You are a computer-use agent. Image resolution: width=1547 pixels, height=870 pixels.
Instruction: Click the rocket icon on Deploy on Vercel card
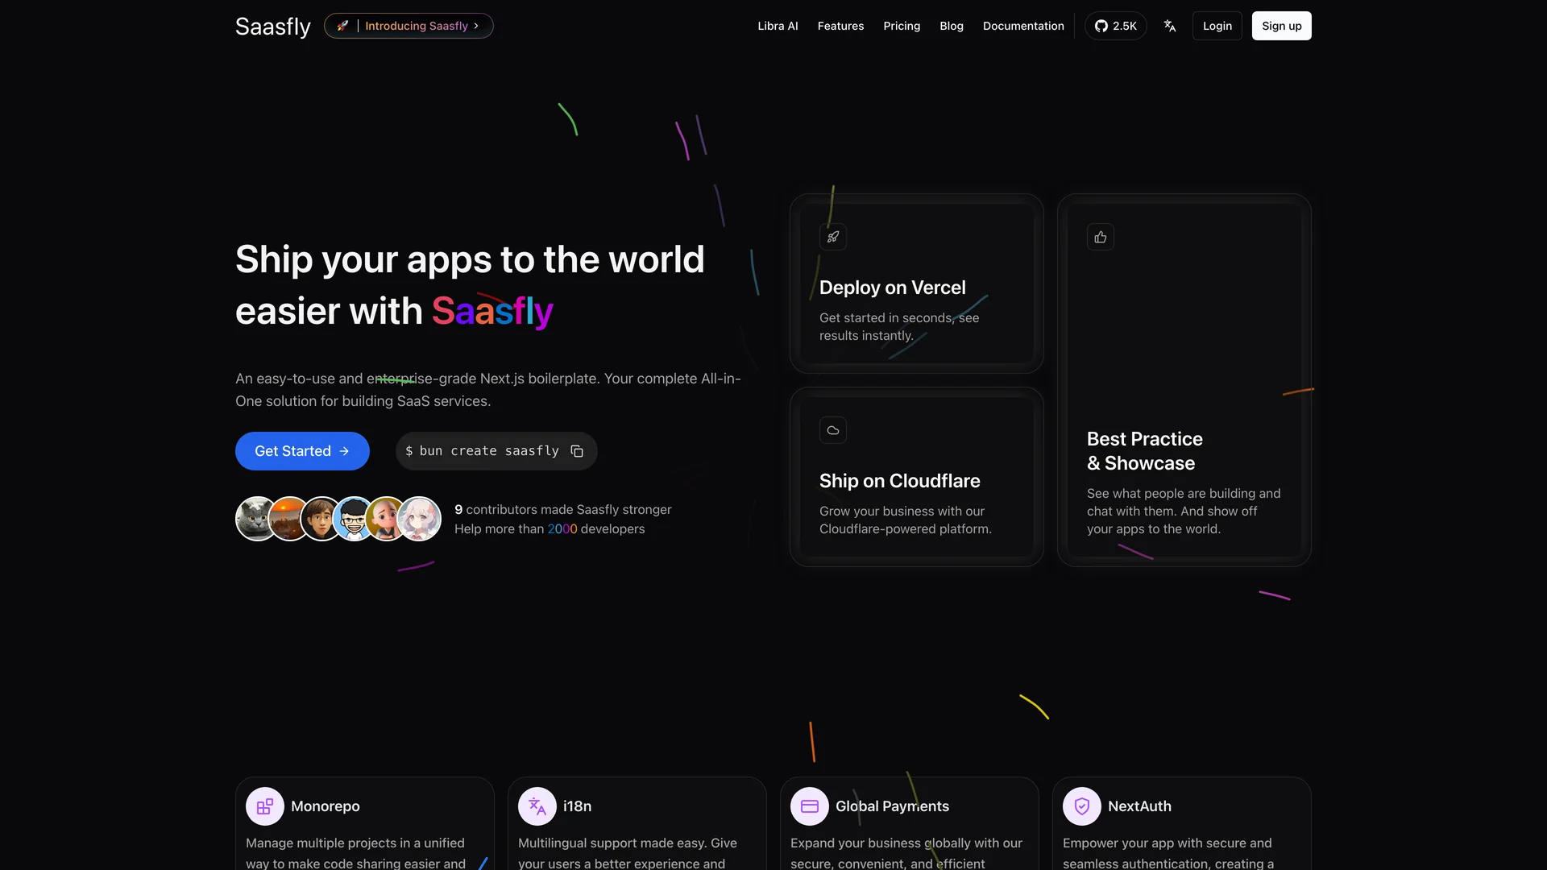click(833, 237)
